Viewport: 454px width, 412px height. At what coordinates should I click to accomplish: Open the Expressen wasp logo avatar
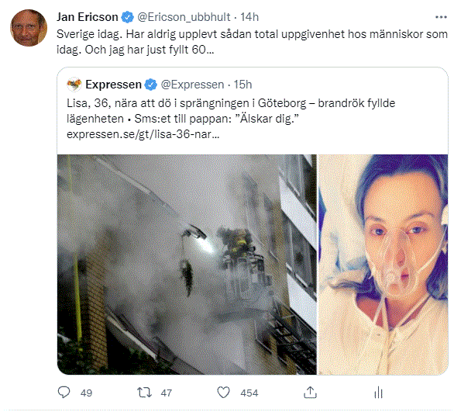click(74, 85)
